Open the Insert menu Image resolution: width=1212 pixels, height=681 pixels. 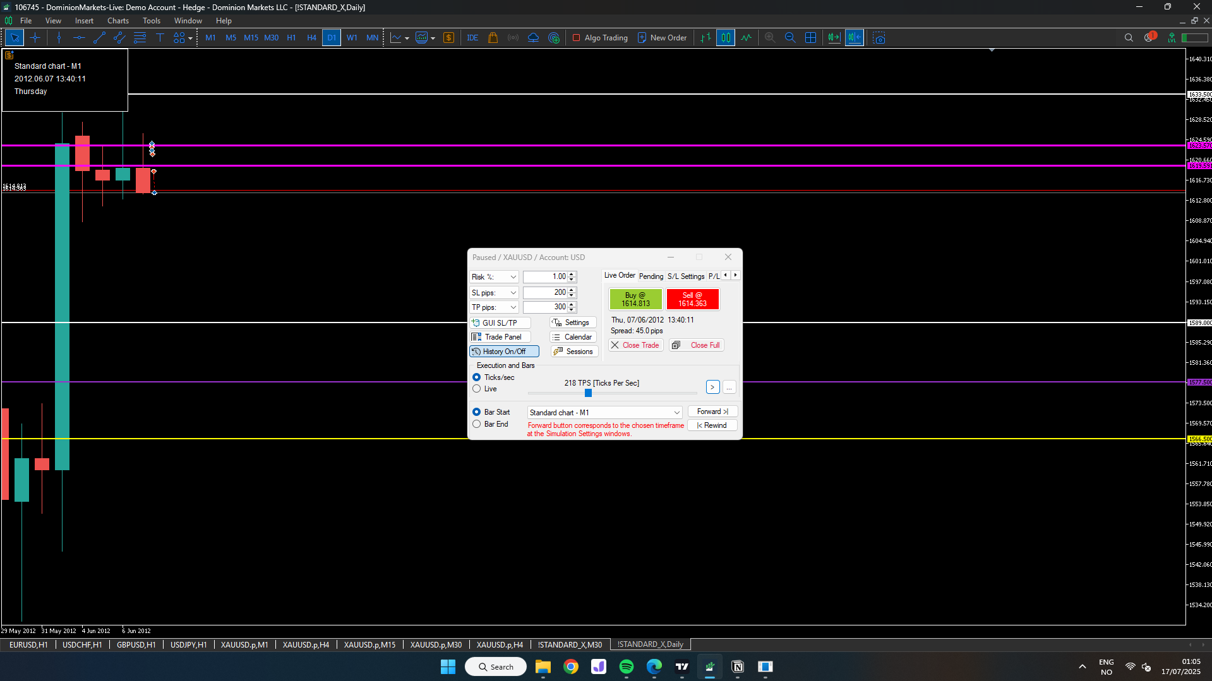pos(84,21)
